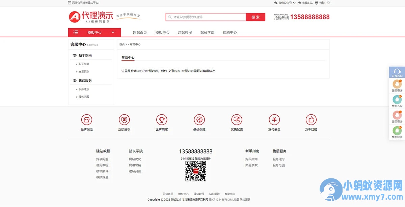Click the headset icon beside top 帮助中心
This screenshot has width=405, height=207.
click(317, 3)
